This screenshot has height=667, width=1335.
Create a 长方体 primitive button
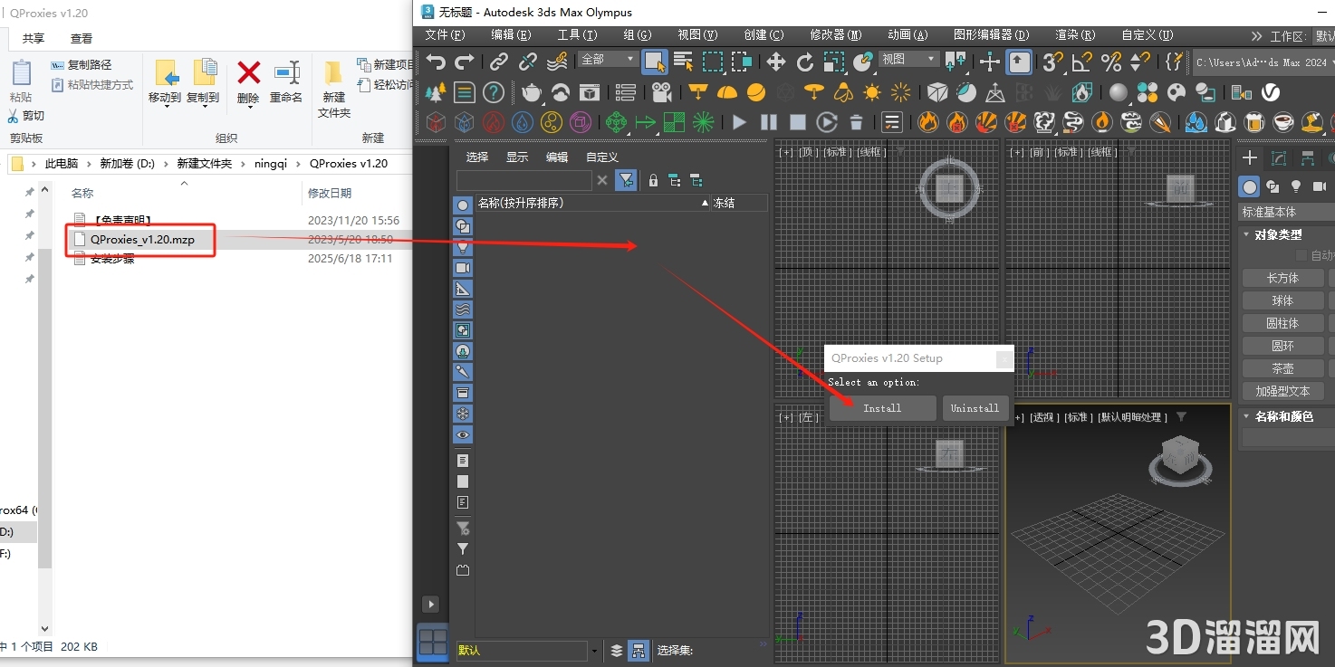click(x=1282, y=278)
